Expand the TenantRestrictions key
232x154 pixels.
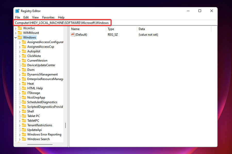[x=20, y=126]
